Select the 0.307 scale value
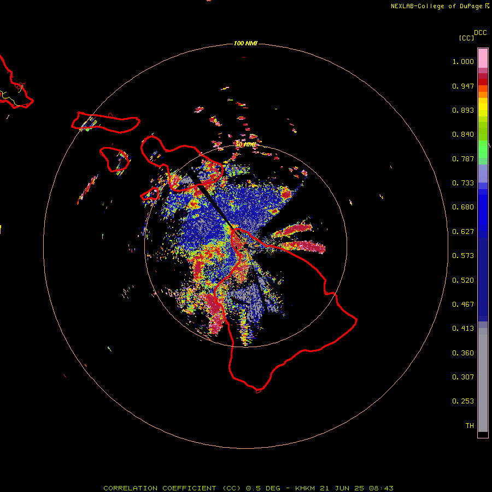Viewport: 492px width, 492px height. (463, 377)
